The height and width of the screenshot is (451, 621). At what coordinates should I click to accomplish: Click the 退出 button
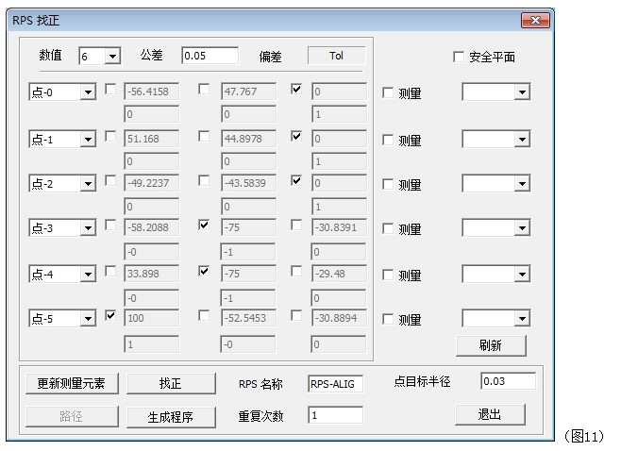[x=491, y=414]
